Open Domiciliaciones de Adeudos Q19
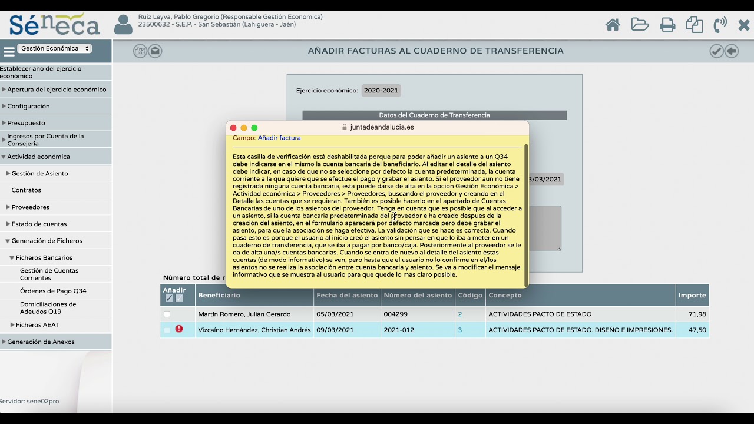The height and width of the screenshot is (424, 754). point(48,308)
